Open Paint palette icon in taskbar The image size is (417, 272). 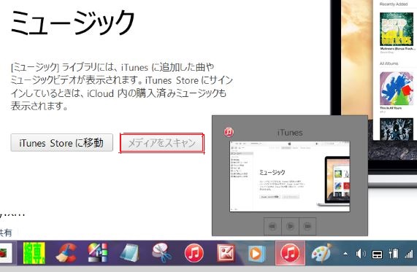pyautogui.click(x=322, y=252)
